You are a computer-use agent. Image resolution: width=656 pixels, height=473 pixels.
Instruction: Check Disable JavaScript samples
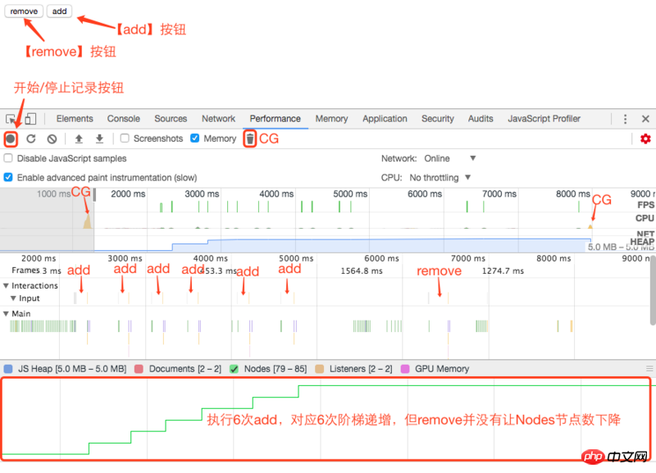tap(8, 158)
